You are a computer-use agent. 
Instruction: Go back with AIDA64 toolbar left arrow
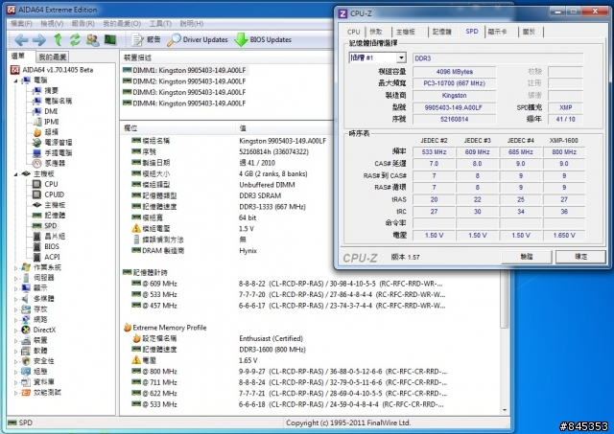point(21,40)
